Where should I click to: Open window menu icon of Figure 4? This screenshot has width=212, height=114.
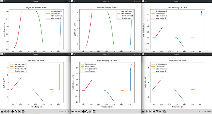[x=2, y=1]
